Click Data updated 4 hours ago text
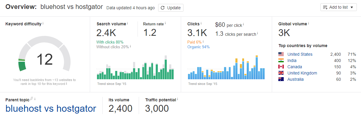This screenshot has width=361, height=118. [131, 8]
